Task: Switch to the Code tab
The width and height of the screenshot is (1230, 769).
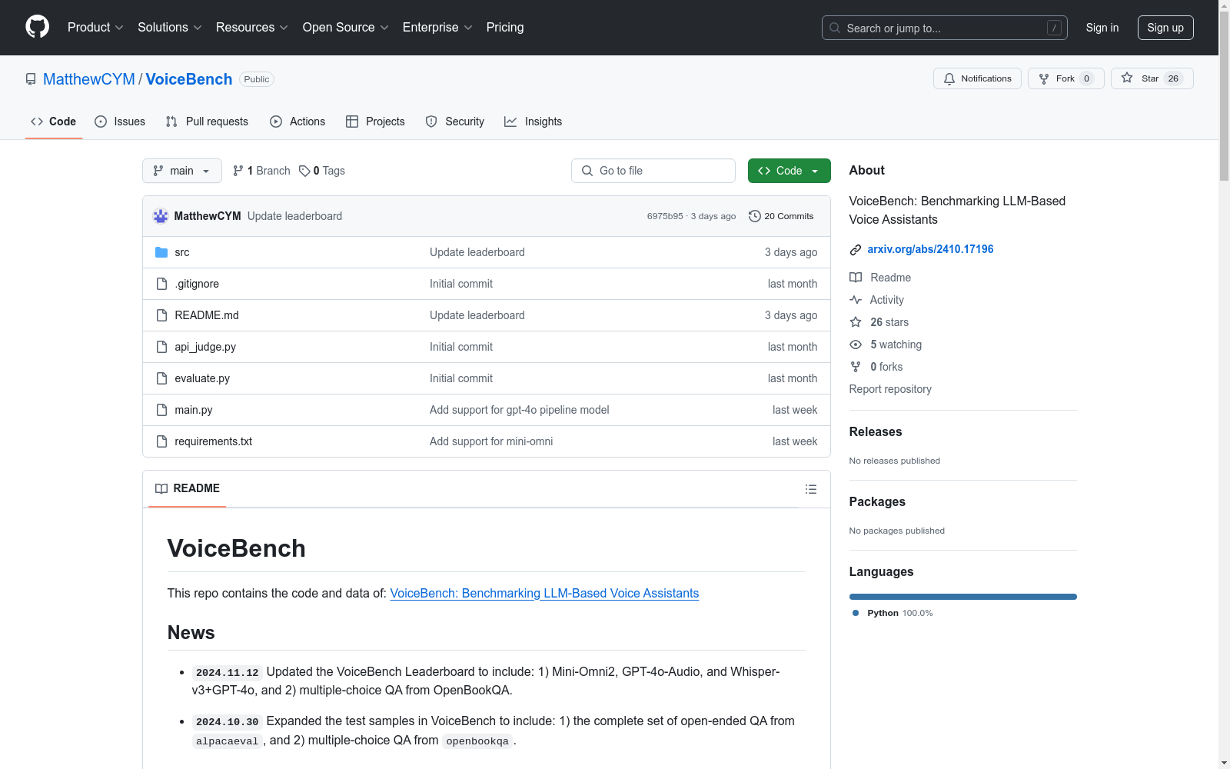Action: tap(53, 122)
